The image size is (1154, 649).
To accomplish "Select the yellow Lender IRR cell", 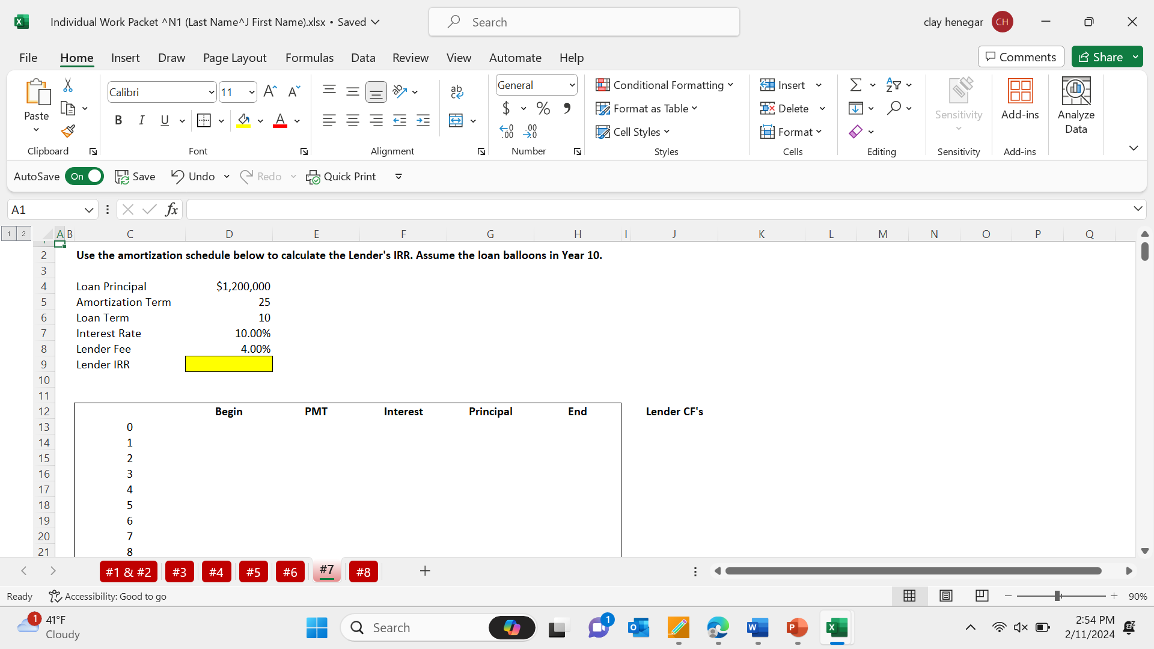I will pos(228,364).
